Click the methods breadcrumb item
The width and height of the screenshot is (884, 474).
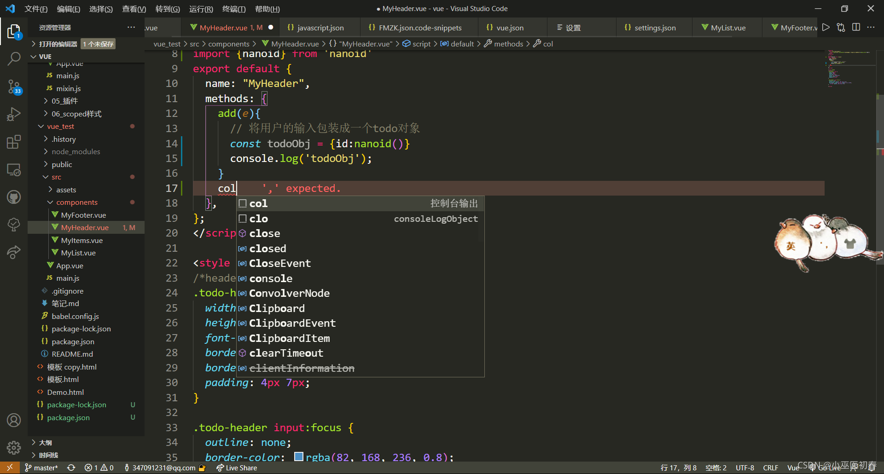[508, 44]
